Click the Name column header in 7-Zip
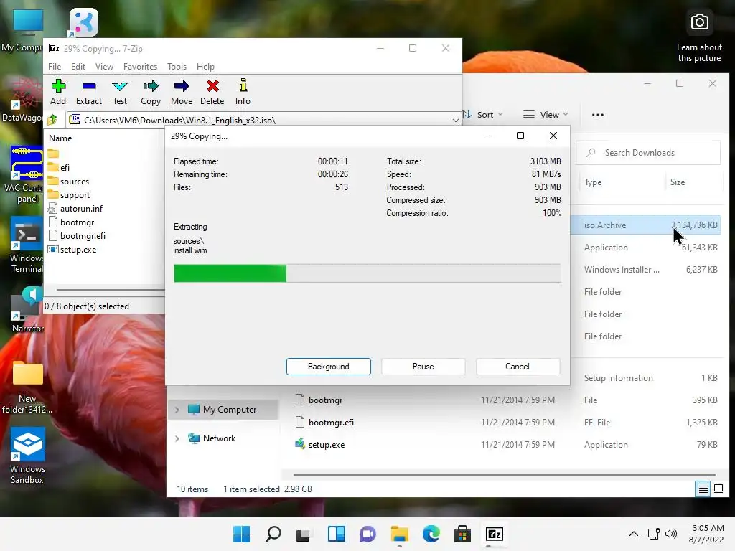This screenshot has height=551, width=735. (60, 138)
